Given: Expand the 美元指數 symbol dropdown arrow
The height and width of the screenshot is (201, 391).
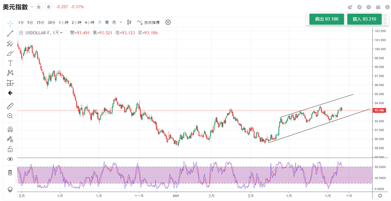Looking at the screenshot, I should coord(32,7).
